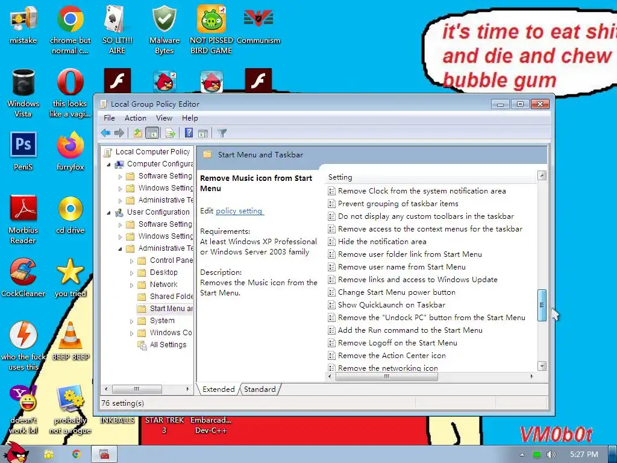Go up one level with the folder icon

(x=138, y=133)
